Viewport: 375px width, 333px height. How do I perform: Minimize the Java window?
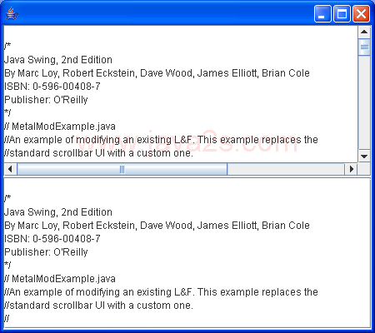click(322, 13)
